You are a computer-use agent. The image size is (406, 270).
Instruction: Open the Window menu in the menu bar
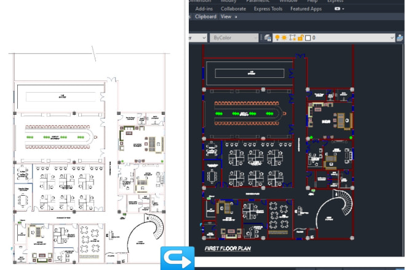288,1
